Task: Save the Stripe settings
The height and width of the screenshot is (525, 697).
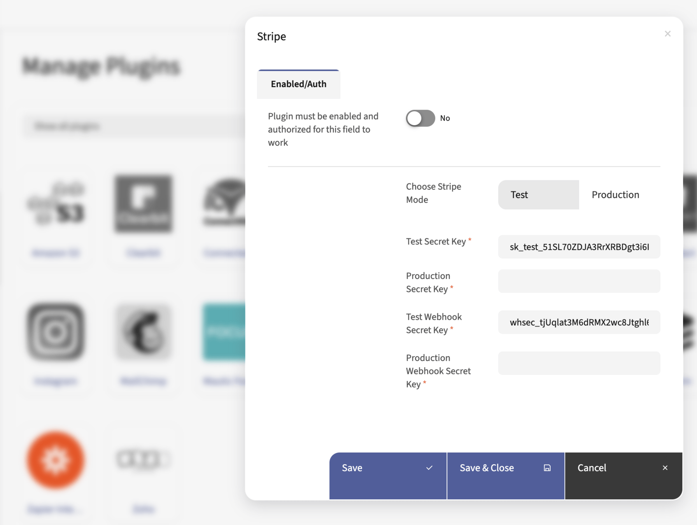Action: [388, 476]
